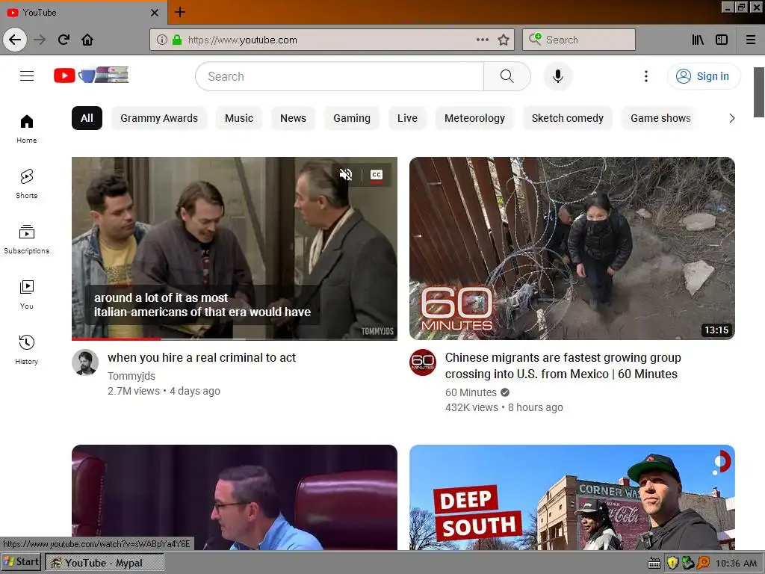
Task: Open the Library bookshelf icon
Action: 698,40
